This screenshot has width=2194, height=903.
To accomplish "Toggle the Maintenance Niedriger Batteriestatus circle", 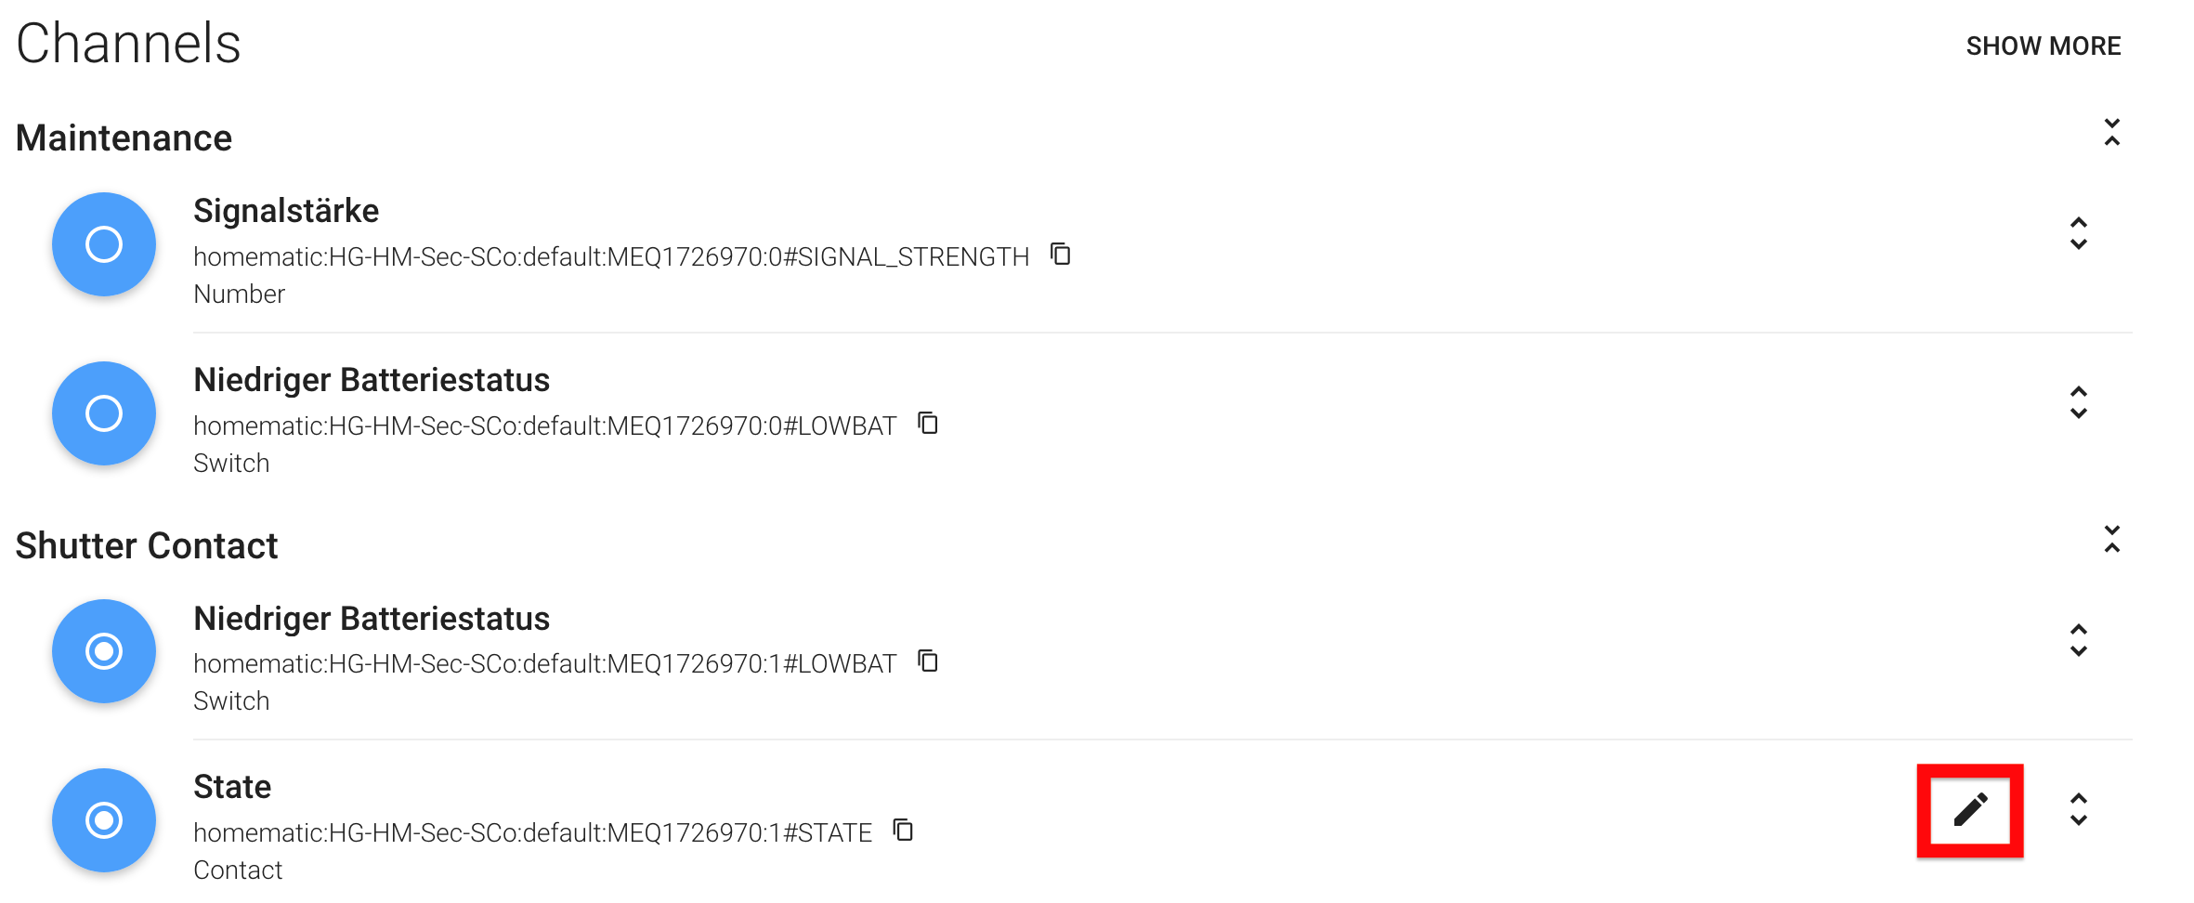I will tap(104, 413).
